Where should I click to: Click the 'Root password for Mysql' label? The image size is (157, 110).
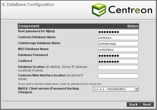[x=36, y=31]
